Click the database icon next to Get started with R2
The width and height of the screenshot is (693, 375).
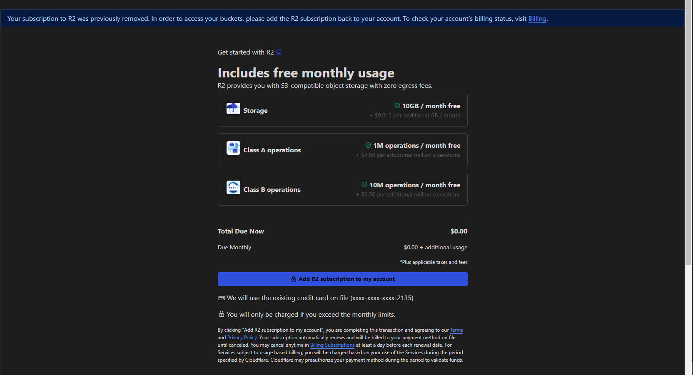click(279, 52)
